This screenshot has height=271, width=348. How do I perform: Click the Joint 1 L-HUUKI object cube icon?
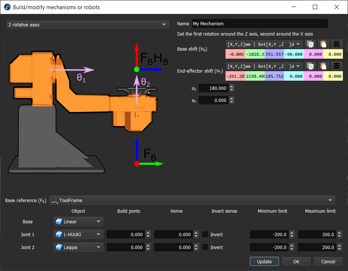[x=59, y=235]
